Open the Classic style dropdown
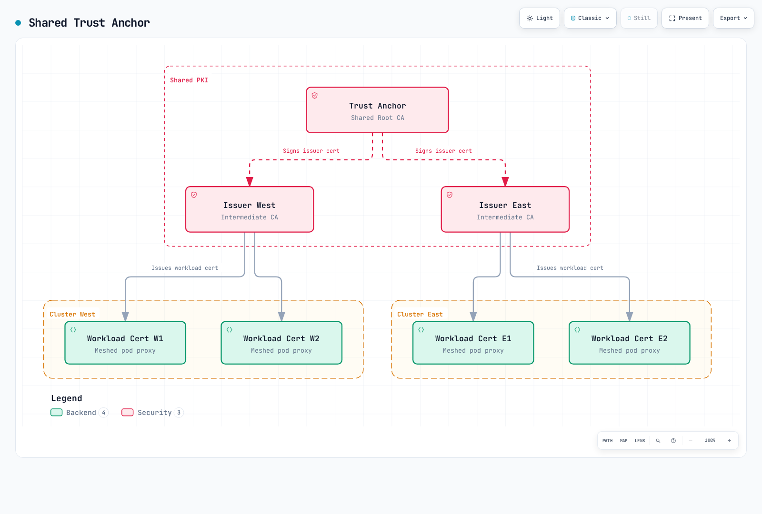The image size is (762, 514). coord(590,18)
